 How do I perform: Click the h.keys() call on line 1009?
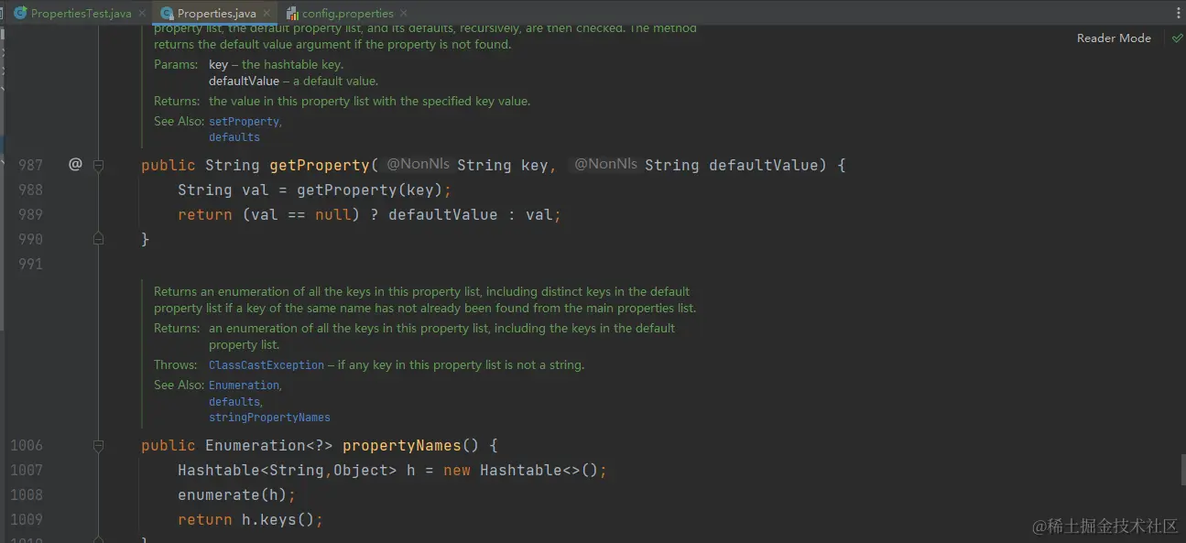coord(278,519)
